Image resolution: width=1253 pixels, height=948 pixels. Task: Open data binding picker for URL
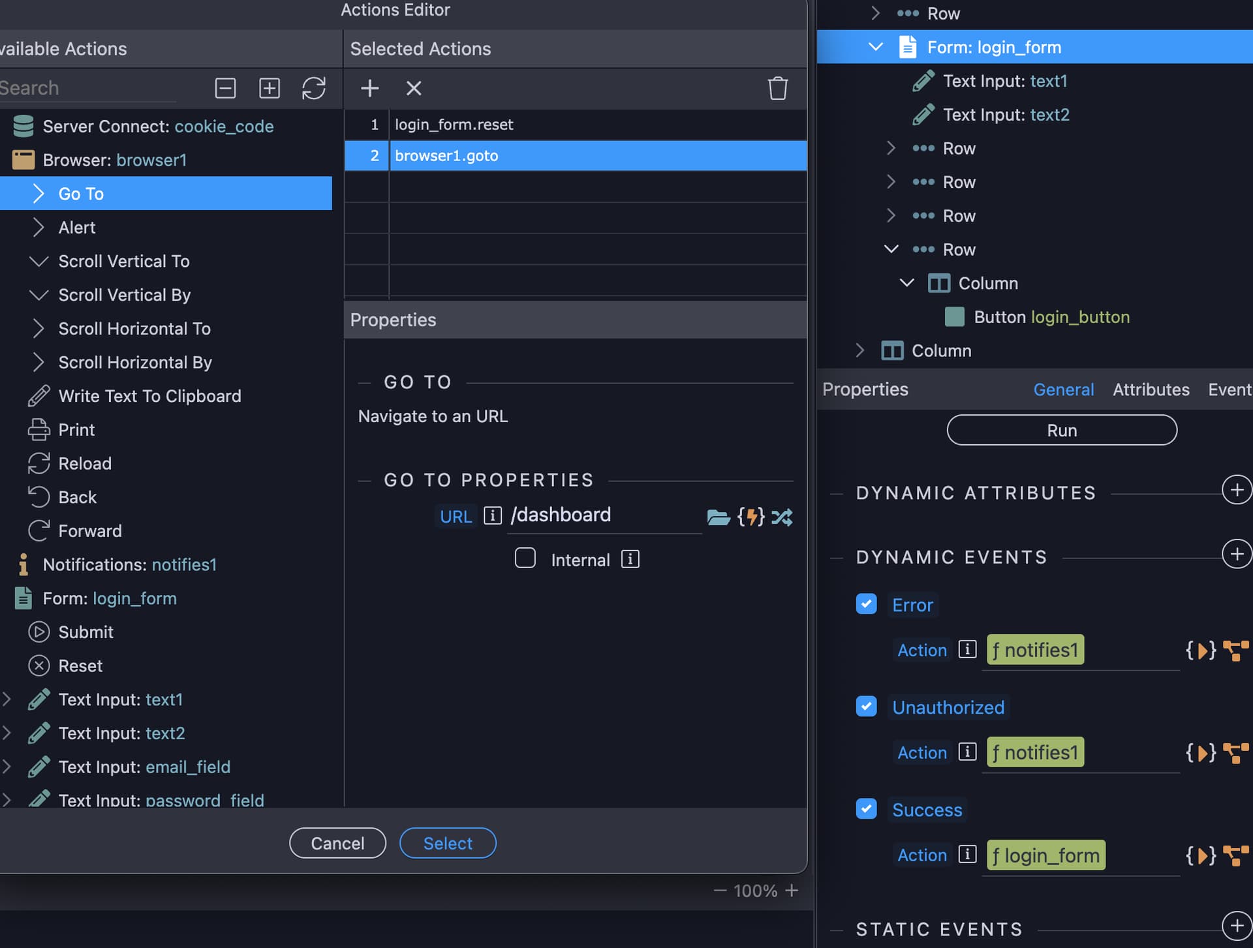point(751,517)
